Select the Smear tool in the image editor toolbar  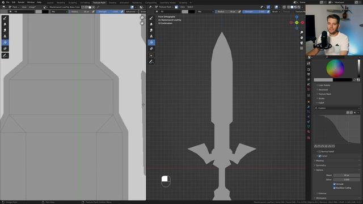coord(5,30)
